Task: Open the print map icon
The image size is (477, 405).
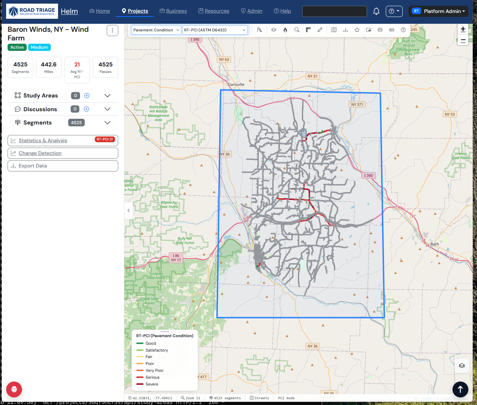Action: [380, 30]
